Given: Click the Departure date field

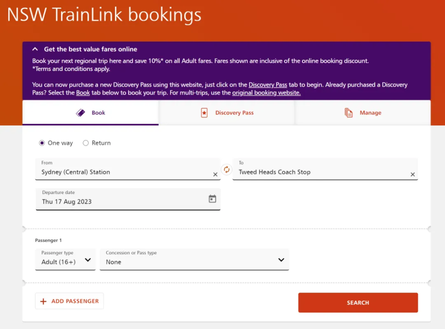Looking at the screenshot, I should 128,199.
